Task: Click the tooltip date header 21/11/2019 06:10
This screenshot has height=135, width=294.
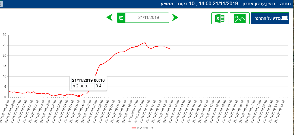Action: click(x=88, y=80)
